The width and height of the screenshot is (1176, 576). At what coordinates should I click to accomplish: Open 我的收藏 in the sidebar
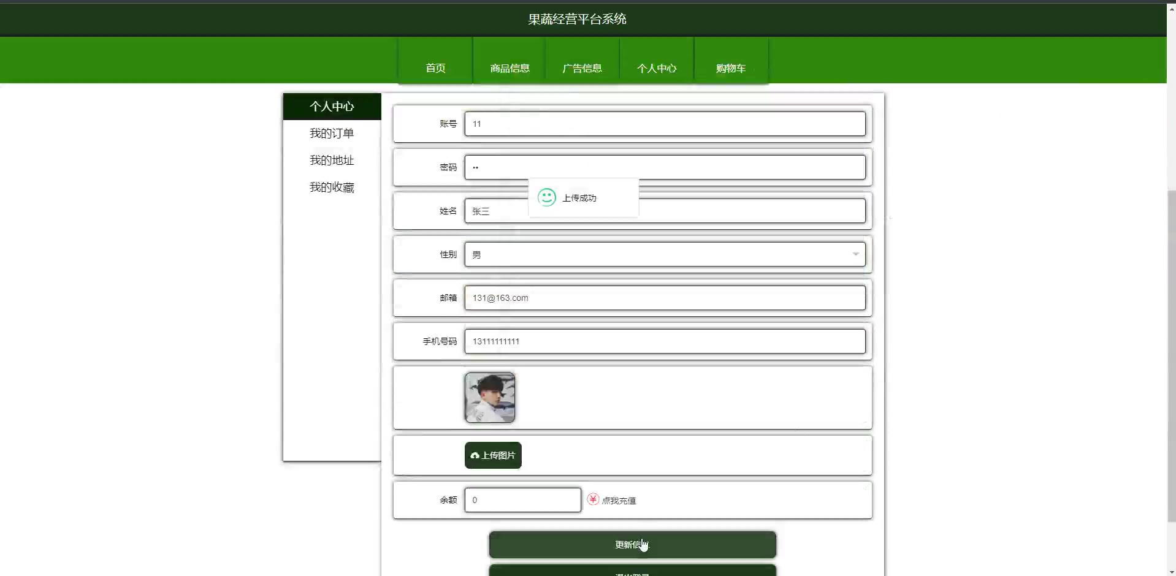(x=332, y=188)
